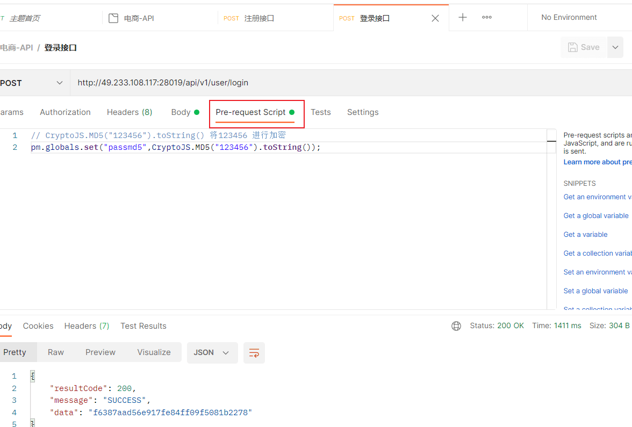Insert the Get a collection variable snippet
The height and width of the screenshot is (427, 632).
598,254
